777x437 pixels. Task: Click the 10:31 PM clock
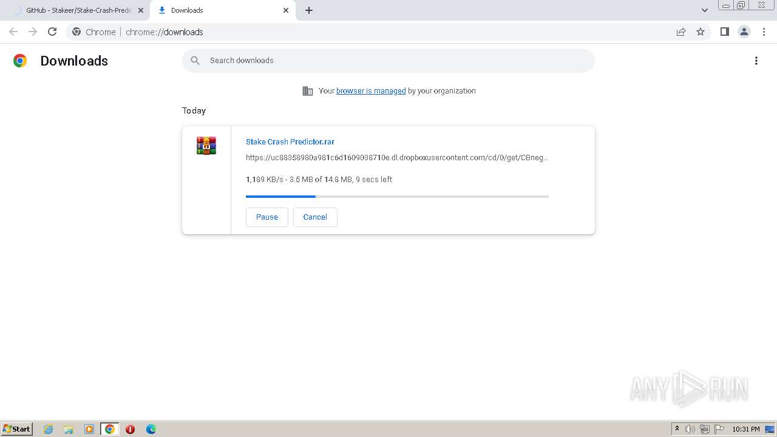(745, 429)
